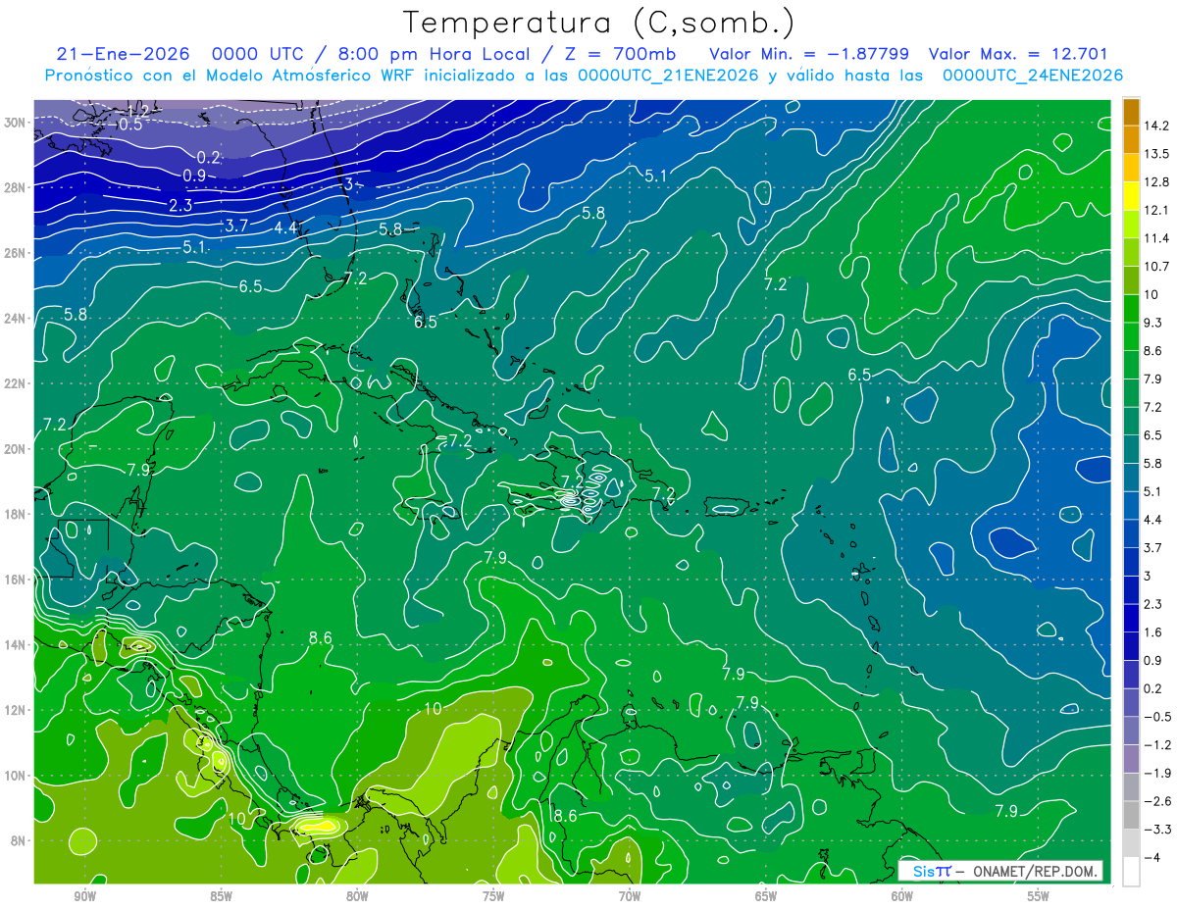Click the 60W longitude axis label
The image size is (1177, 909).
tap(902, 896)
